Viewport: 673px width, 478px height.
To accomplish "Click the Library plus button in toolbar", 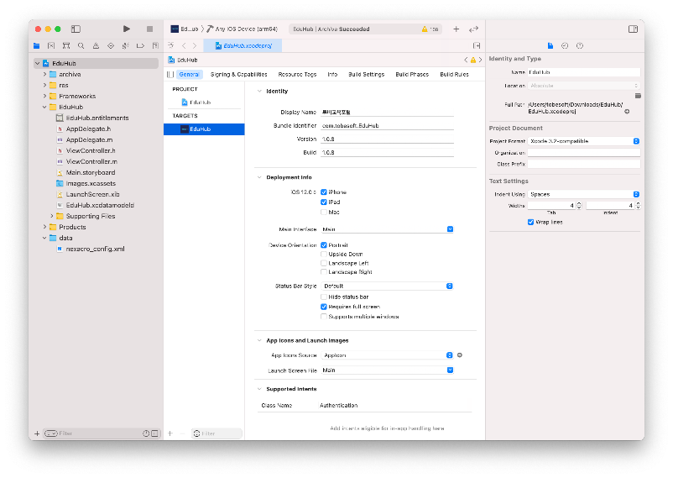I will click(456, 29).
